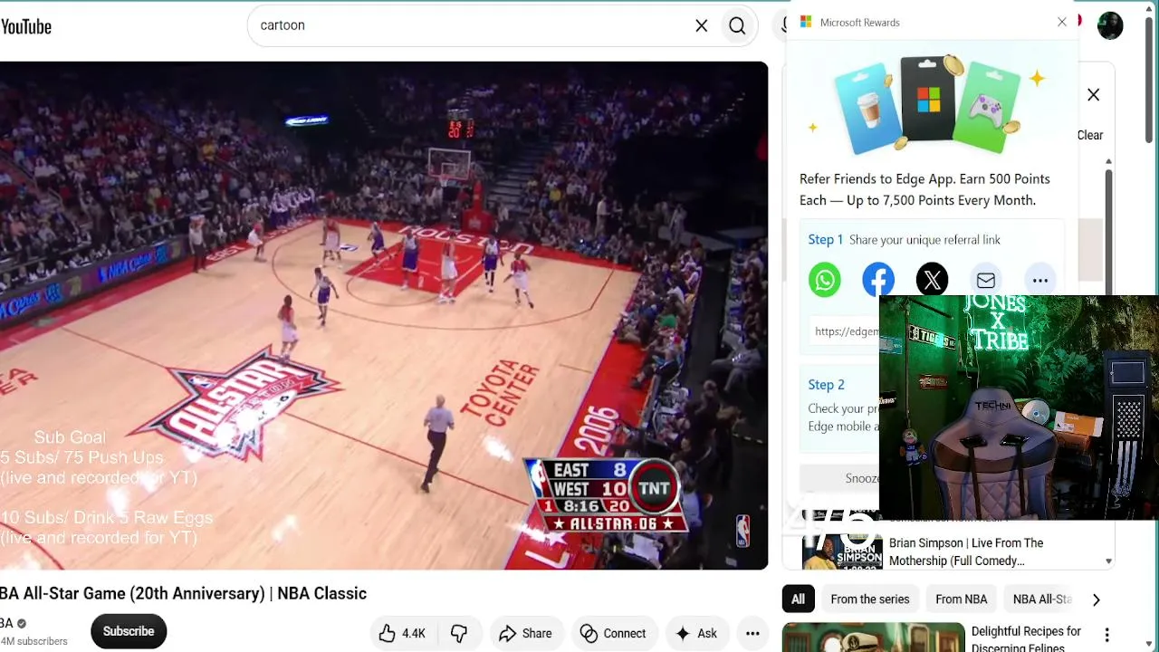The image size is (1159, 652).
Task: Click the magnifying glass search button
Action: pos(737,26)
